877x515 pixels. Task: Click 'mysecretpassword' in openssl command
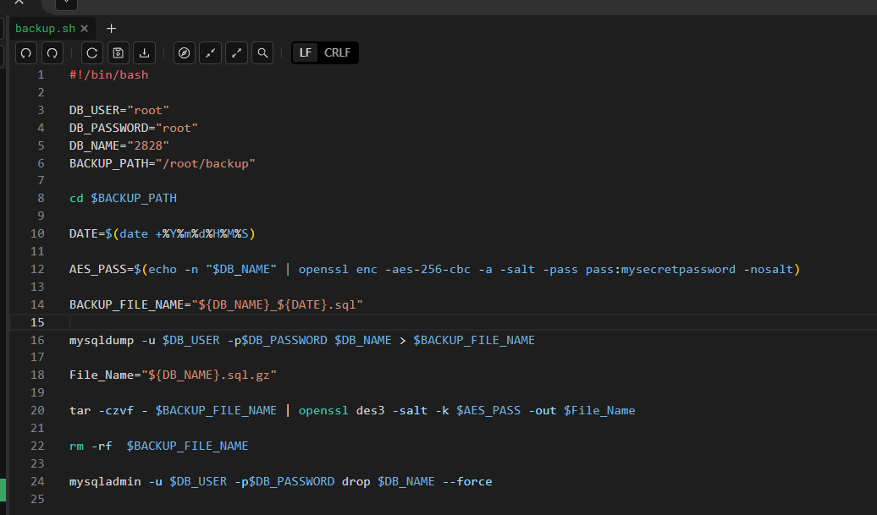point(678,269)
